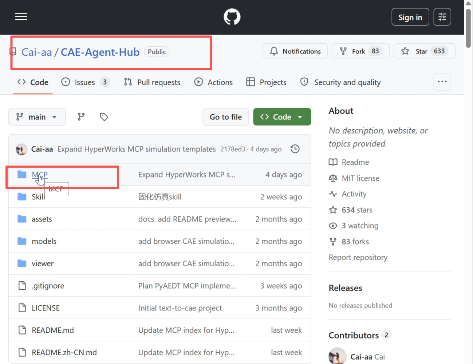The width and height of the screenshot is (473, 364).
Task: Click the README.zh-CN.md file icon
Action: coord(22,352)
